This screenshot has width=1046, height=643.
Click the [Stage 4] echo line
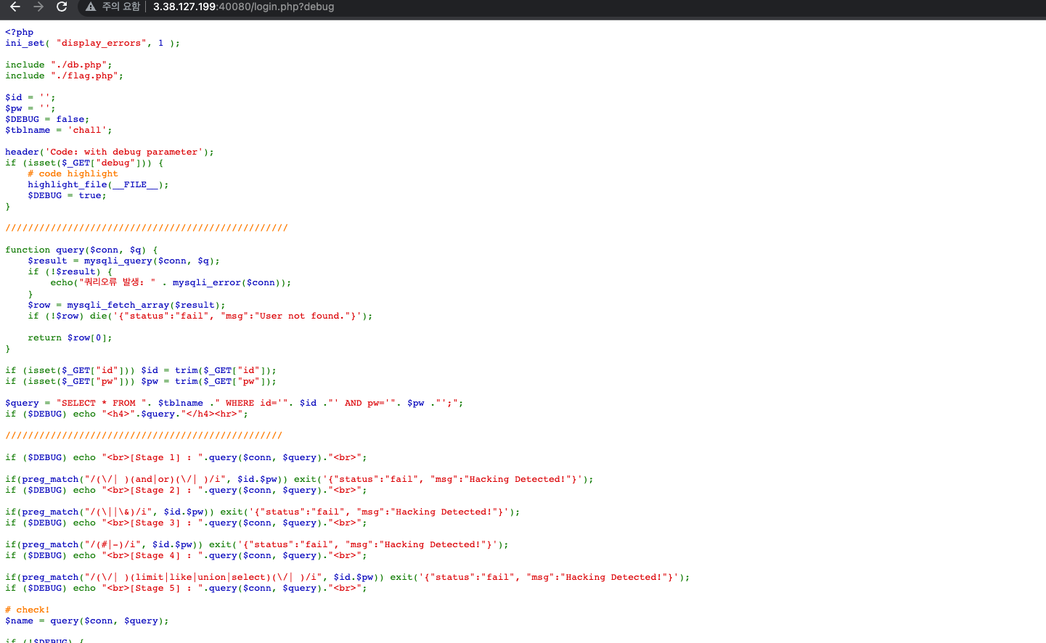point(186,555)
